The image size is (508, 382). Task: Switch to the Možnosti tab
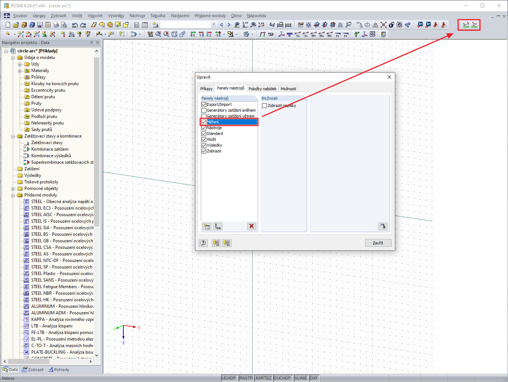[x=288, y=89]
